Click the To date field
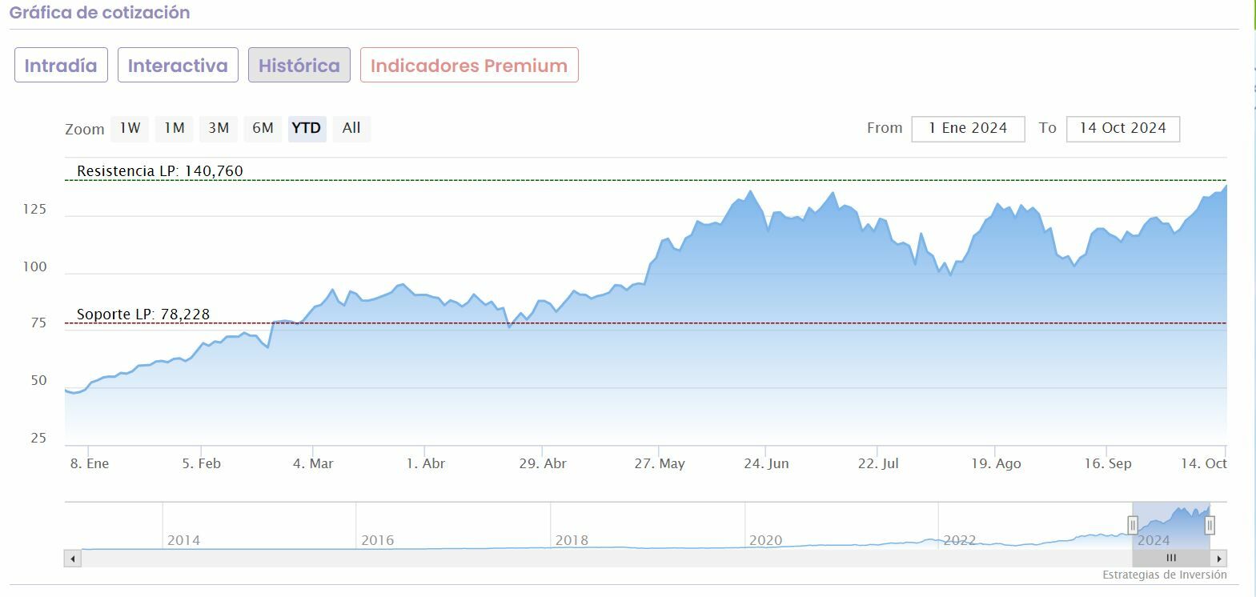Viewport: 1256px width, 597px height. point(1122,128)
